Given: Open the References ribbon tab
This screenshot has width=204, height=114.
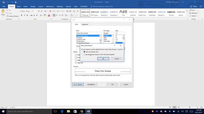Looking at the screenshot, I should point(50,6).
